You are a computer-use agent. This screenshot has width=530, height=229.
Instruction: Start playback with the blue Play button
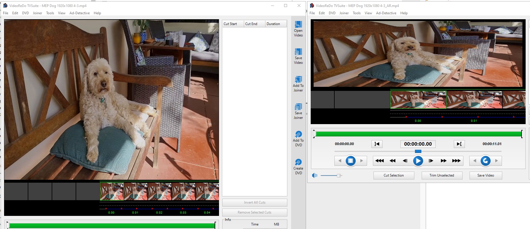coord(418,161)
